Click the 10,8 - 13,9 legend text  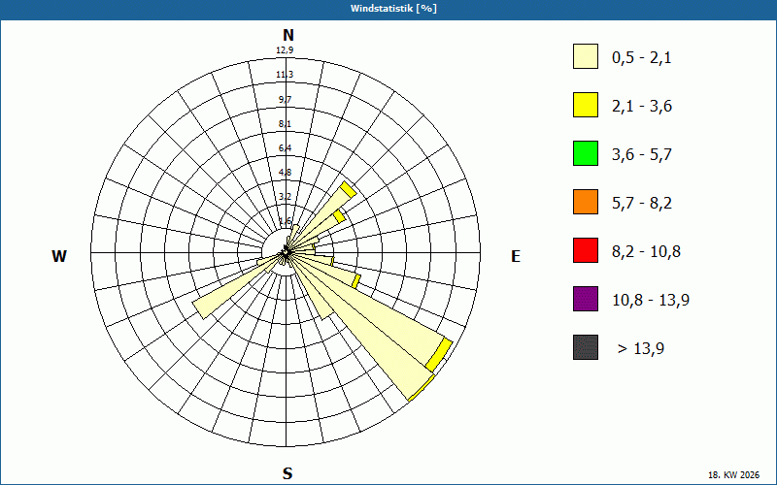tap(651, 301)
